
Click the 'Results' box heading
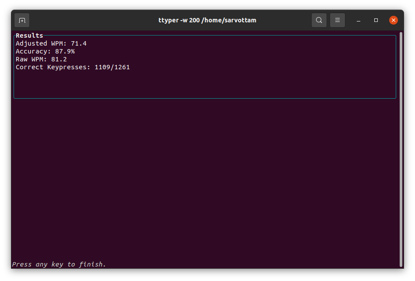pyautogui.click(x=29, y=36)
